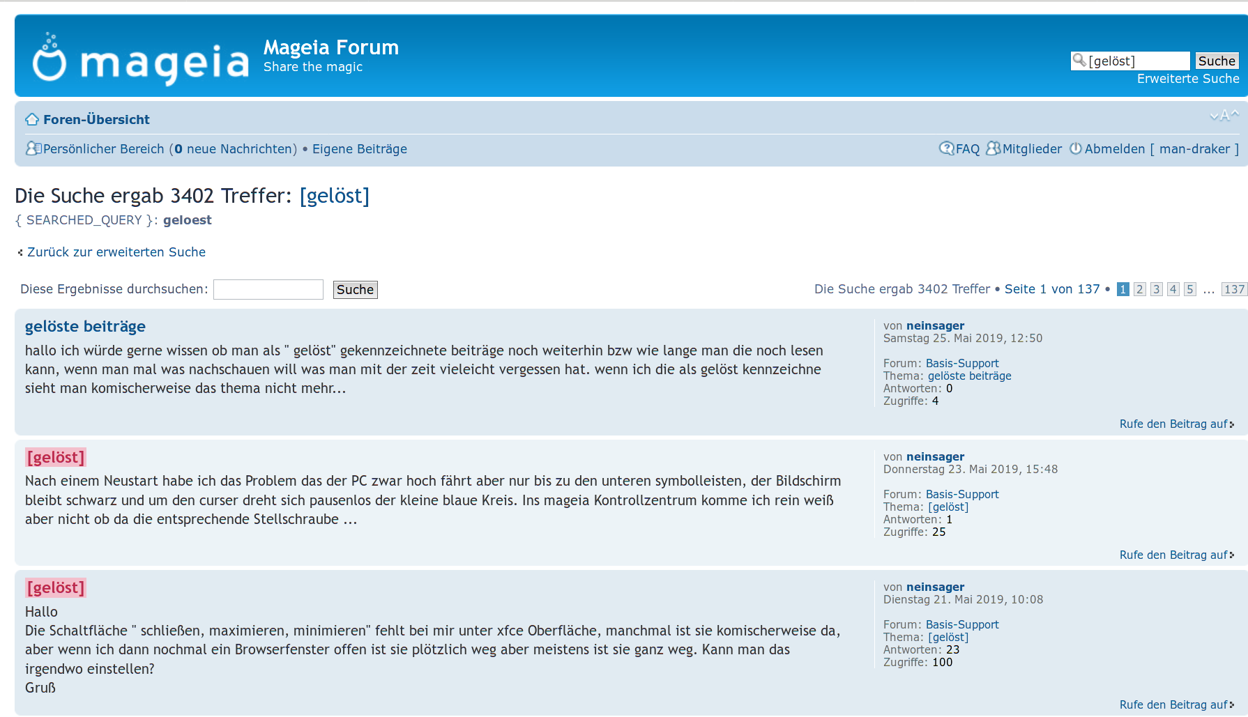Go to results page 3
This screenshot has width=1248, height=717.
pos(1157,289)
